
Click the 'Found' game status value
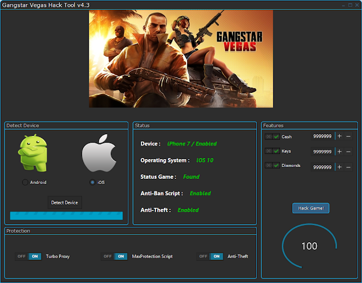191,177
